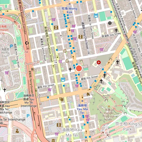
Task: Open the bus station icon near Fa Yuen Street
Action: point(96,16)
